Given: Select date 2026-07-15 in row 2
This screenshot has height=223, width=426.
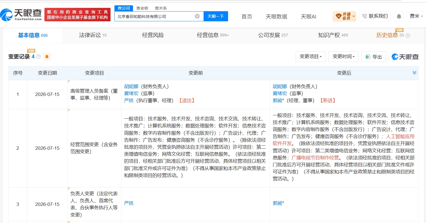Looking at the screenshot, I should coord(47,148).
